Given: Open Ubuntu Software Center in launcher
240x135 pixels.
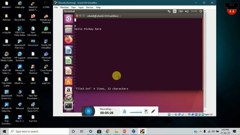Looking at the screenshot, I should coord(68,81).
